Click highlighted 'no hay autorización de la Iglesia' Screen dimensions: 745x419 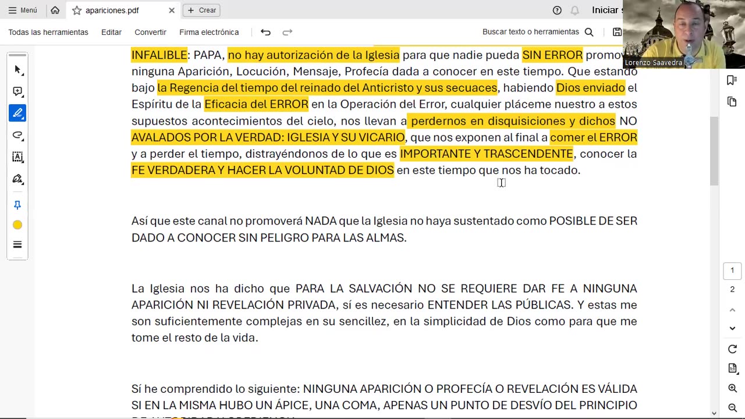[x=314, y=55]
